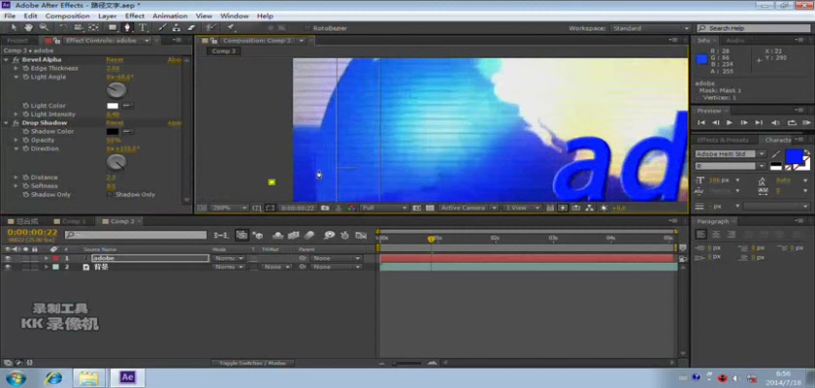Select the Puppet Pin tool

coord(231,27)
